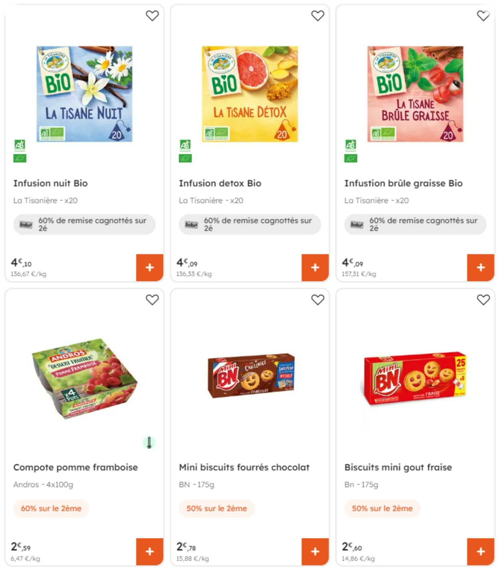The height and width of the screenshot is (569, 499).
Task: Open La Tisane Nuit product image
Action: click(85, 94)
